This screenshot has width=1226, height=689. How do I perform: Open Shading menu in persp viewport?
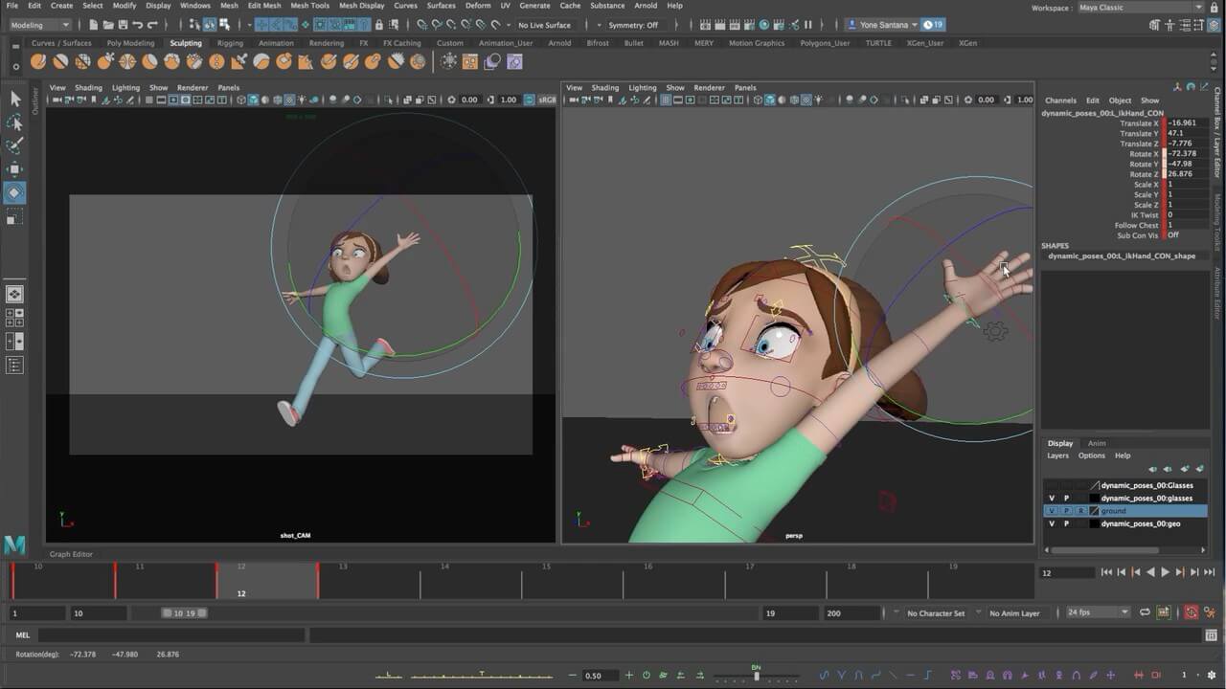[x=604, y=87]
